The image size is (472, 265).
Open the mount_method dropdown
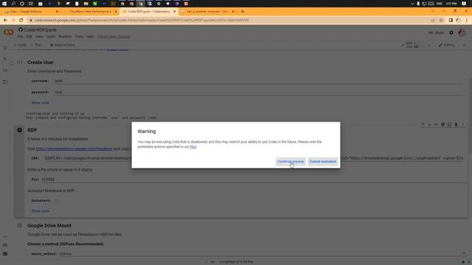[x=262, y=253]
